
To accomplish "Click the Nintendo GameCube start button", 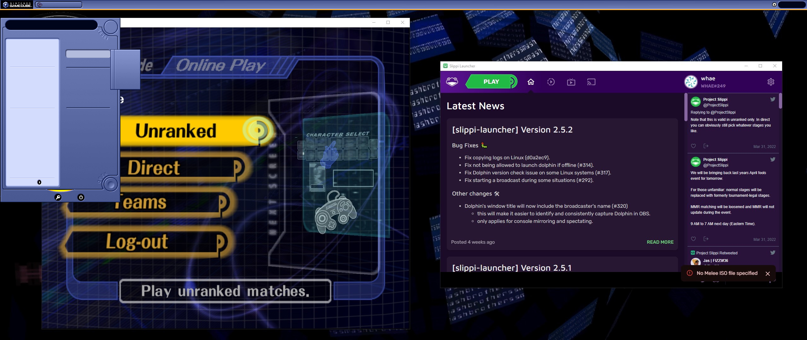I will point(17,4).
